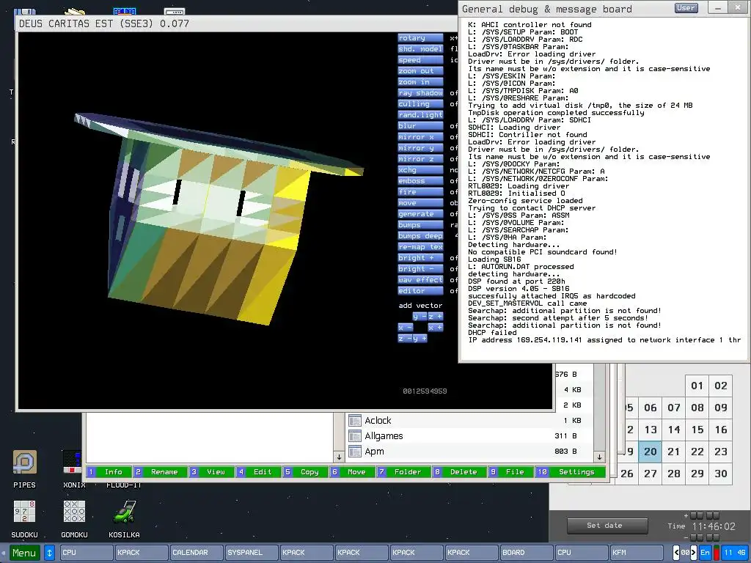Click zoom out in the viewer
This screenshot has width=751, height=563.
pyautogui.click(x=420, y=71)
